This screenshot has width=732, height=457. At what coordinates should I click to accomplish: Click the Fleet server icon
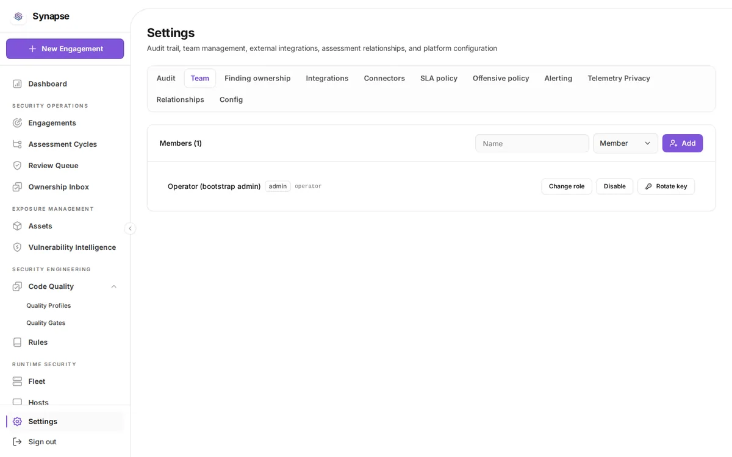(17, 381)
